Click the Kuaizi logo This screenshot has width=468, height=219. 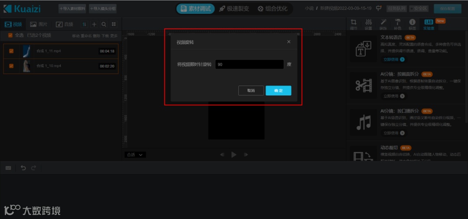pos(22,9)
